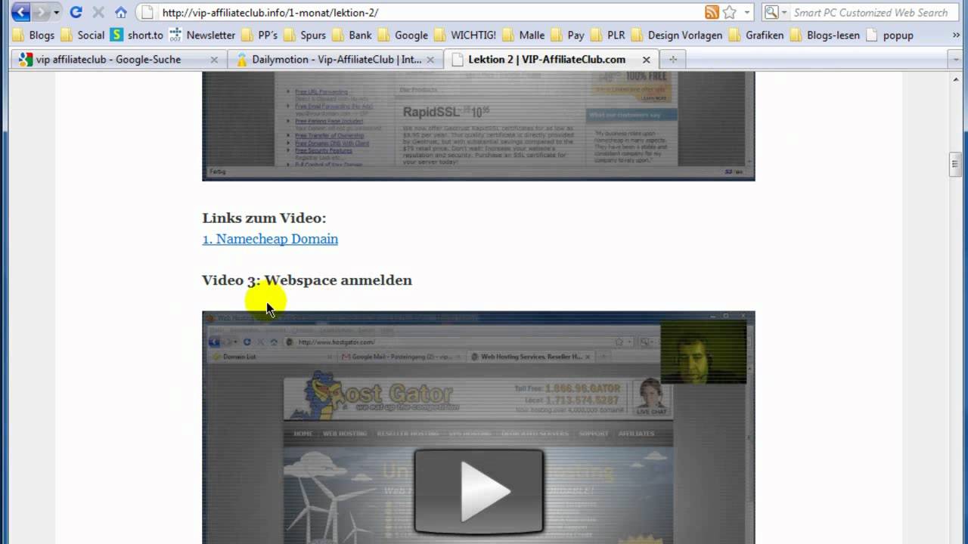The image size is (968, 544).
Task: Open the Grafiken bookmark folder
Action: pos(755,35)
